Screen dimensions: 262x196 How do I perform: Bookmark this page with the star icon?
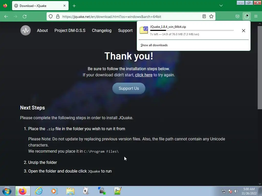tap(211, 16)
